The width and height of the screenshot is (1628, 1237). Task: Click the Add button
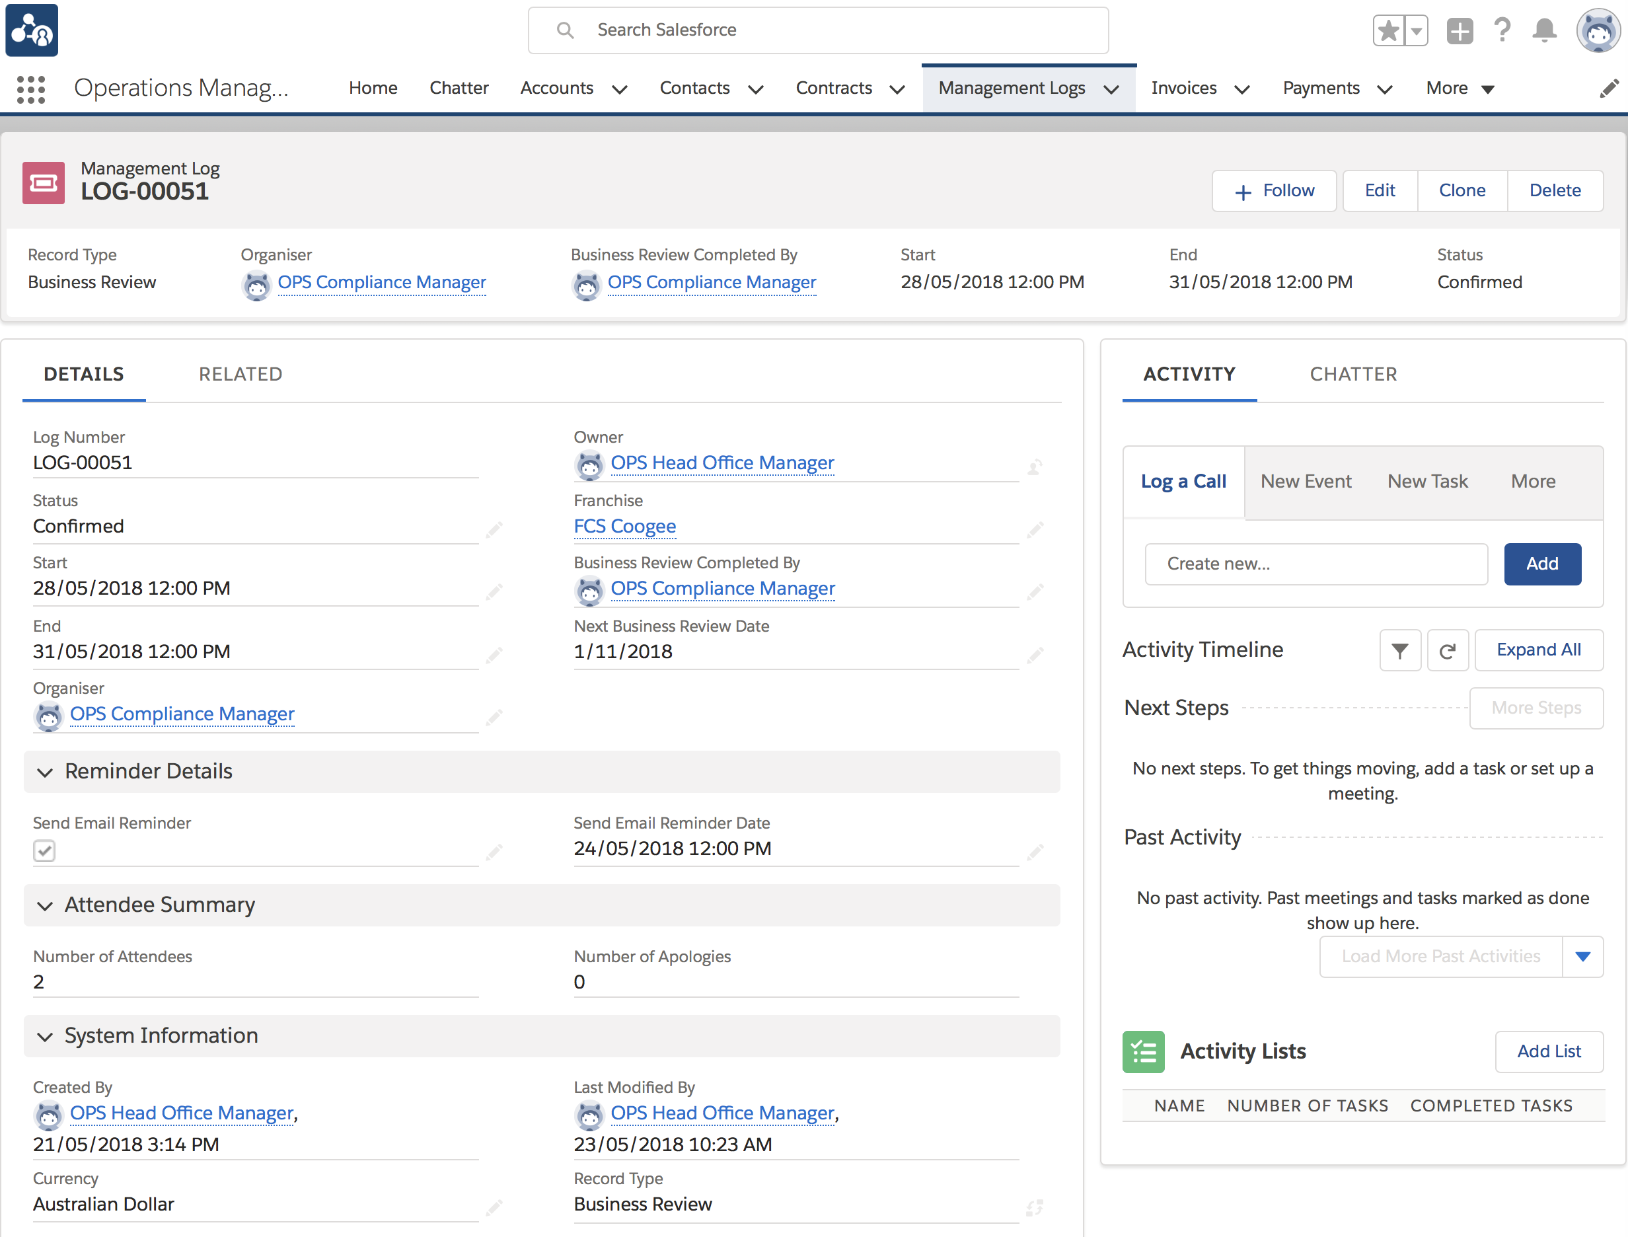pyautogui.click(x=1542, y=564)
